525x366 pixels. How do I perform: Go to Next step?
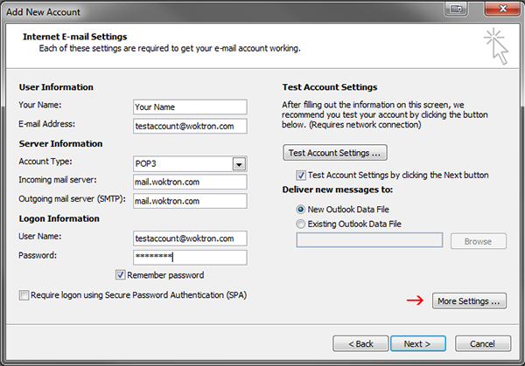(418, 343)
